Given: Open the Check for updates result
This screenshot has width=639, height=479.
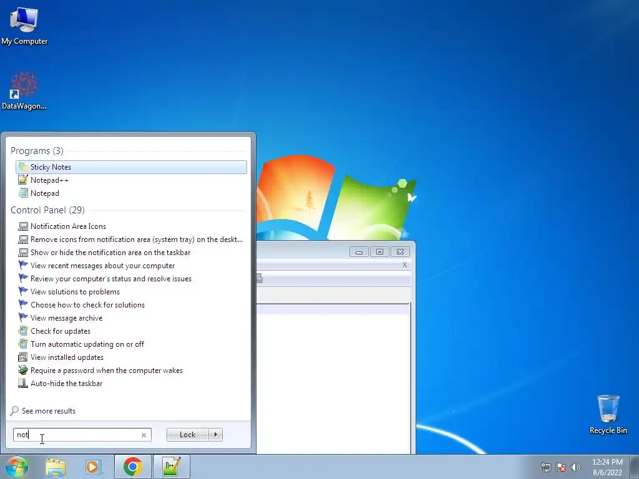Looking at the screenshot, I should coord(131,331).
